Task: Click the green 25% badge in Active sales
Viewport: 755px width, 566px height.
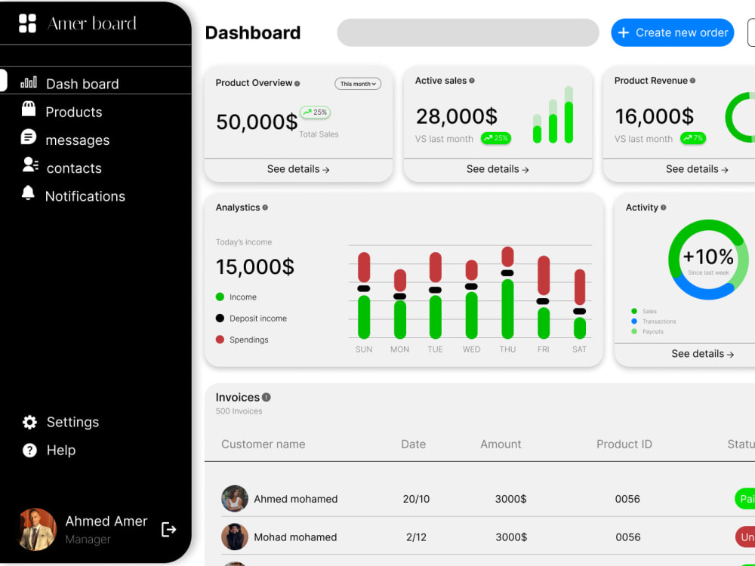Action: (x=496, y=138)
